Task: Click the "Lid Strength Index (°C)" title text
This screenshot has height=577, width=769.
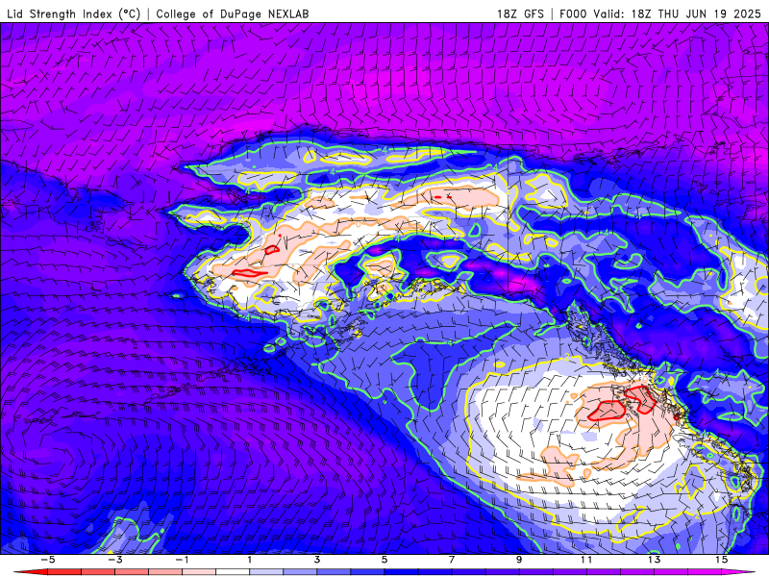Action: [x=74, y=13]
